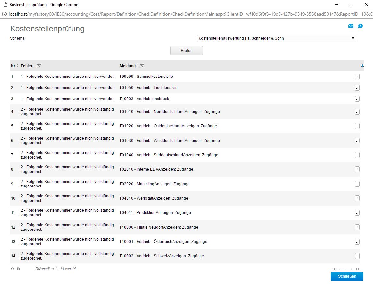
Task: Click the blue Schließen button
Action: [347, 276]
